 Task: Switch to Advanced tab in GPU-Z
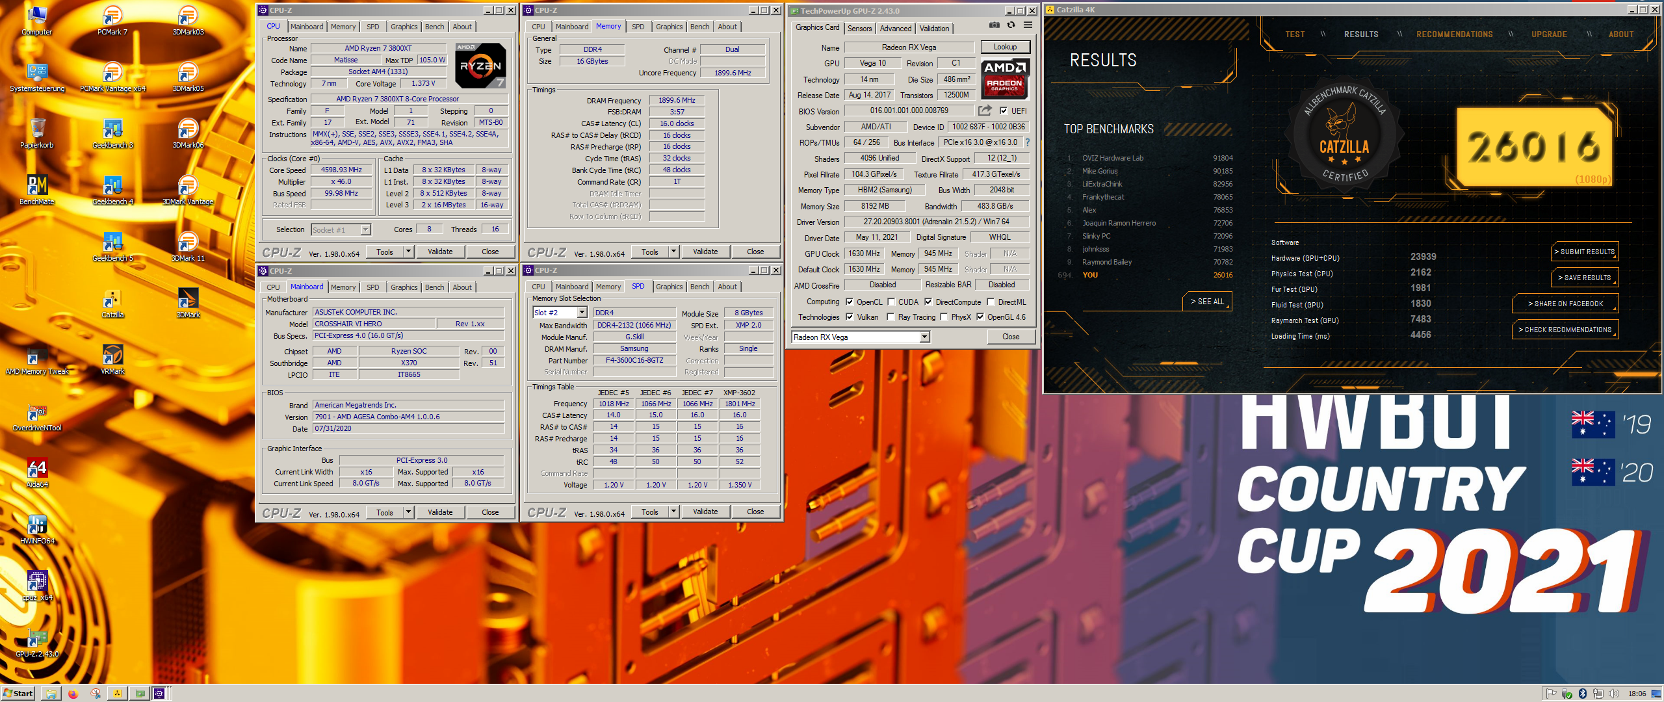tap(895, 29)
